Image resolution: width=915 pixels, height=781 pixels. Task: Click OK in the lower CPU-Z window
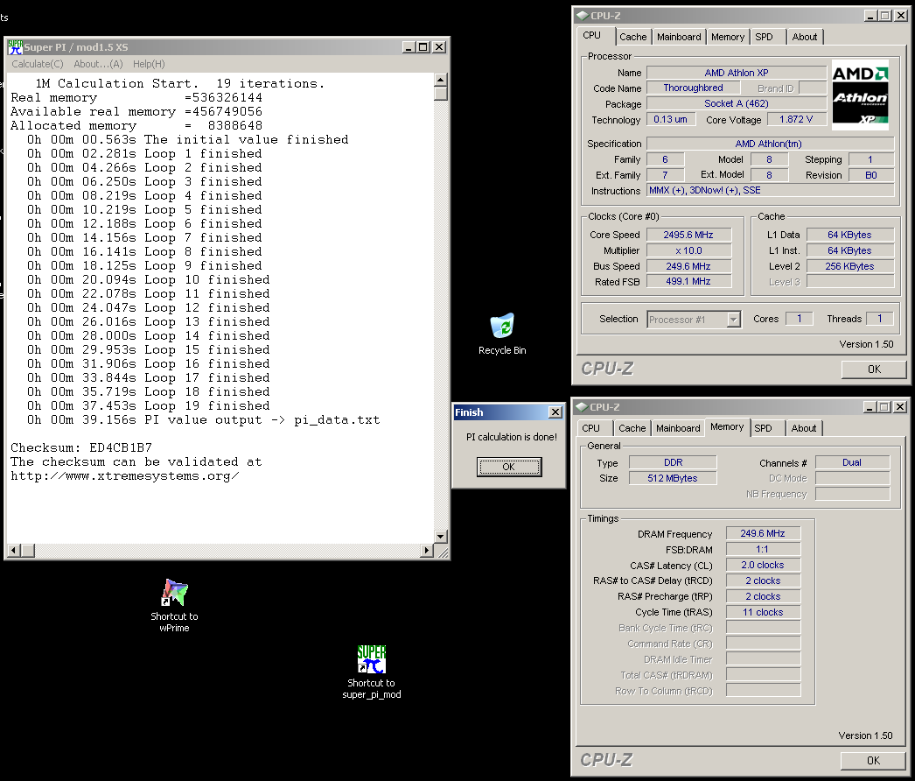coord(873,761)
